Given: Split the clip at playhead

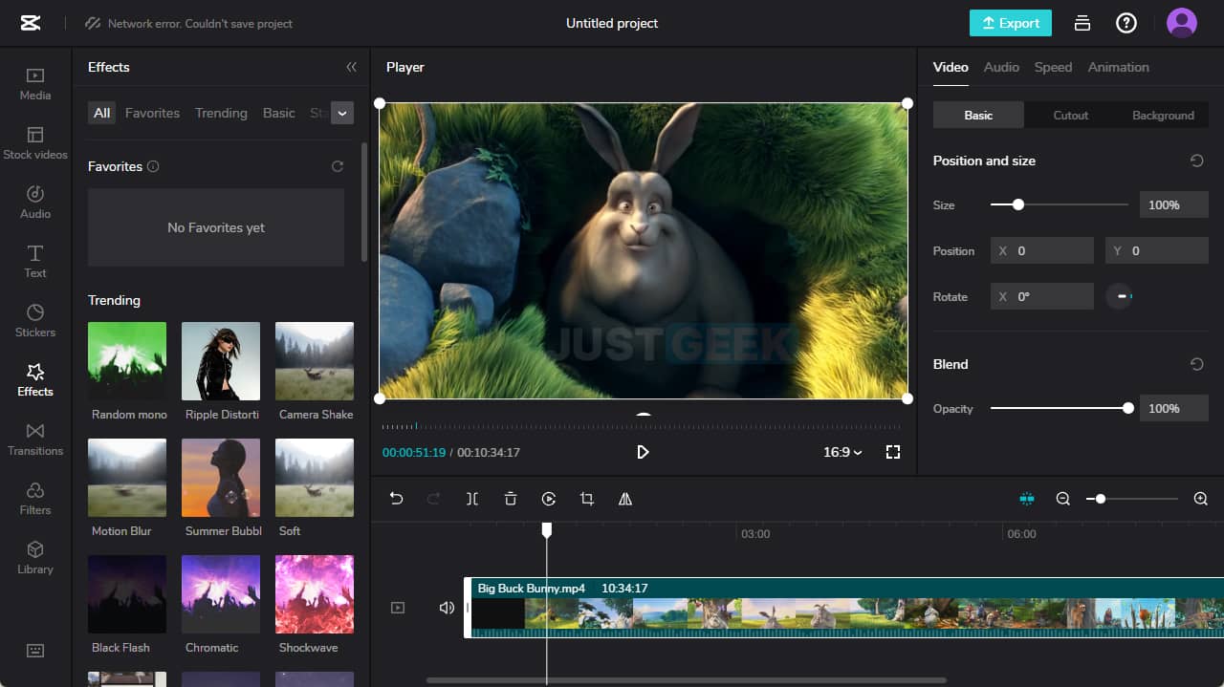Looking at the screenshot, I should click(x=472, y=499).
